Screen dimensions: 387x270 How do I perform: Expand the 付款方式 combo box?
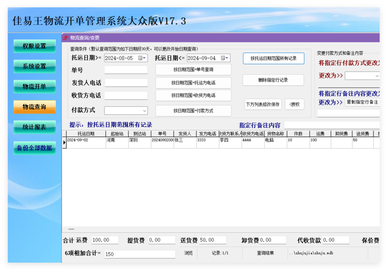pyautogui.click(x=144, y=111)
